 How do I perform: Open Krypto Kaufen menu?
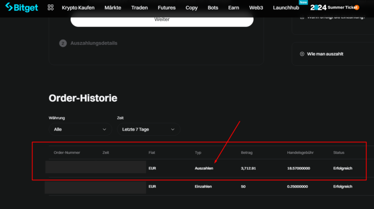(78, 8)
